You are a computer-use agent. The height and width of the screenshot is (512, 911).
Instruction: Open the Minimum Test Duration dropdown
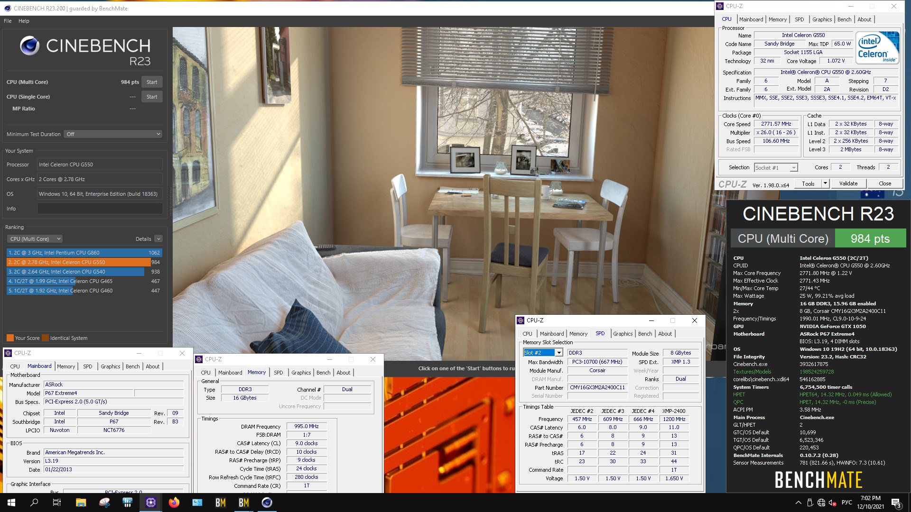(x=113, y=134)
